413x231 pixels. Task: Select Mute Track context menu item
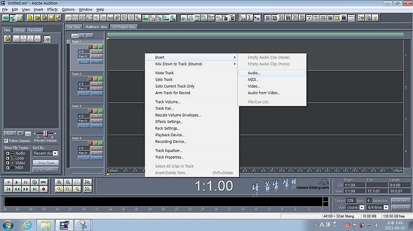tap(192, 73)
